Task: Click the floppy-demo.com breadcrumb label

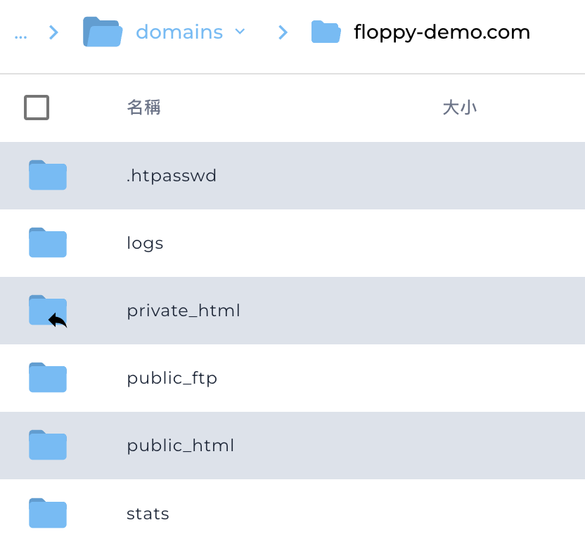Action: [442, 32]
